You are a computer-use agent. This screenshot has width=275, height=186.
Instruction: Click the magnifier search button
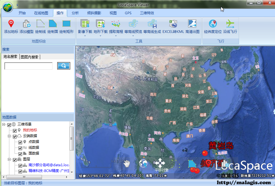click(x=64, y=65)
